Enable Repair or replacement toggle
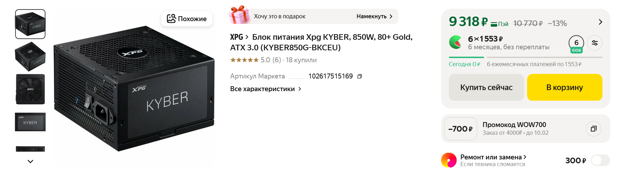625x177 pixels. pyautogui.click(x=600, y=160)
